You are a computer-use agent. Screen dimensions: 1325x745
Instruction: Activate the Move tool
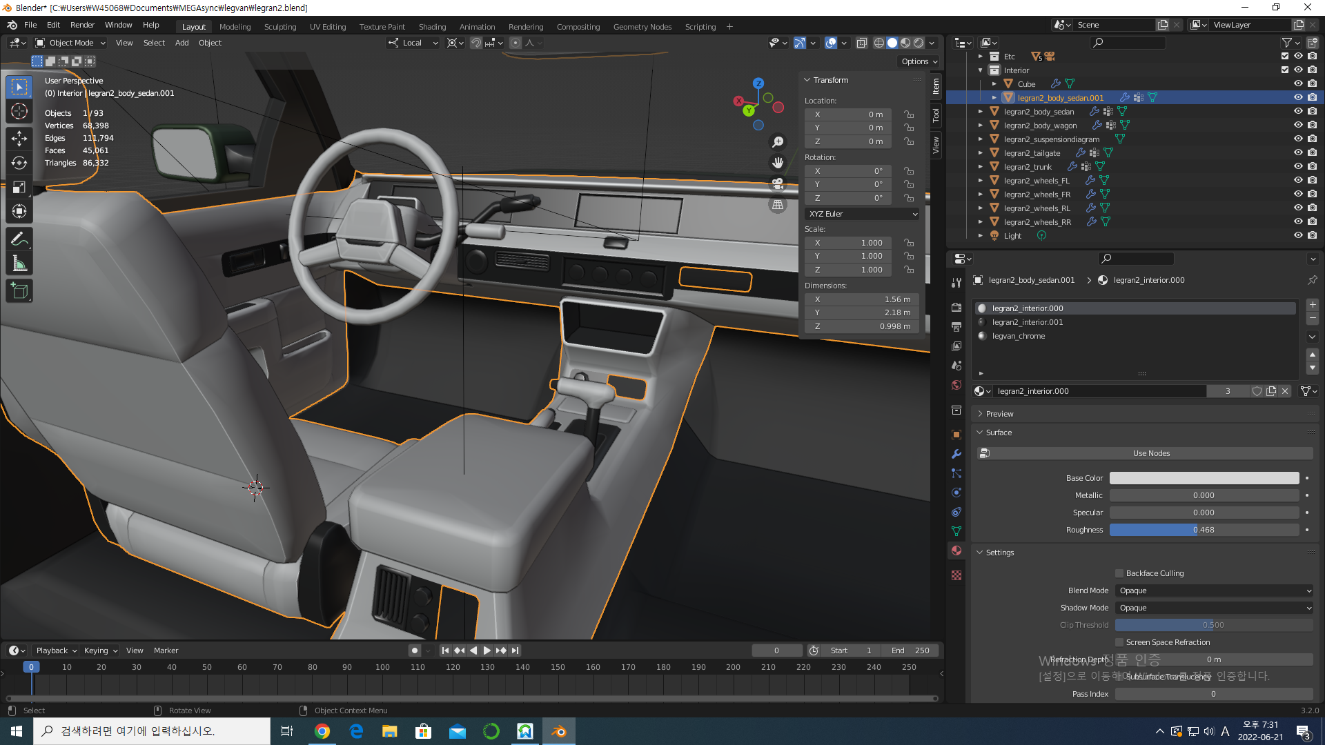19,138
